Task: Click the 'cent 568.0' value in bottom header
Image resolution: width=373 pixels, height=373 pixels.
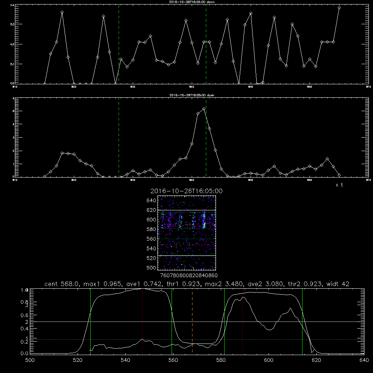Action: point(62,284)
